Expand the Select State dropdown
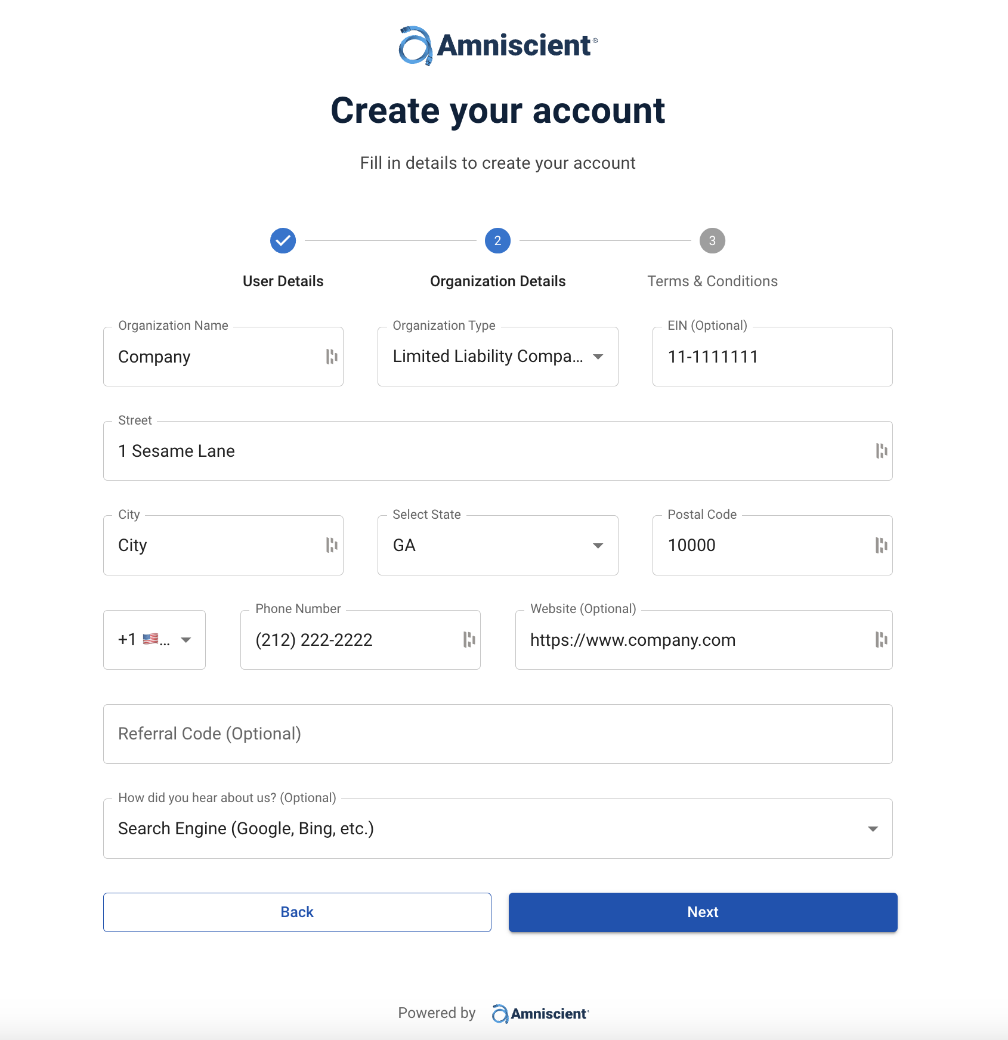Image resolution: width=1008 pixels, height=1040 pixels. click(x=497, y=545)
